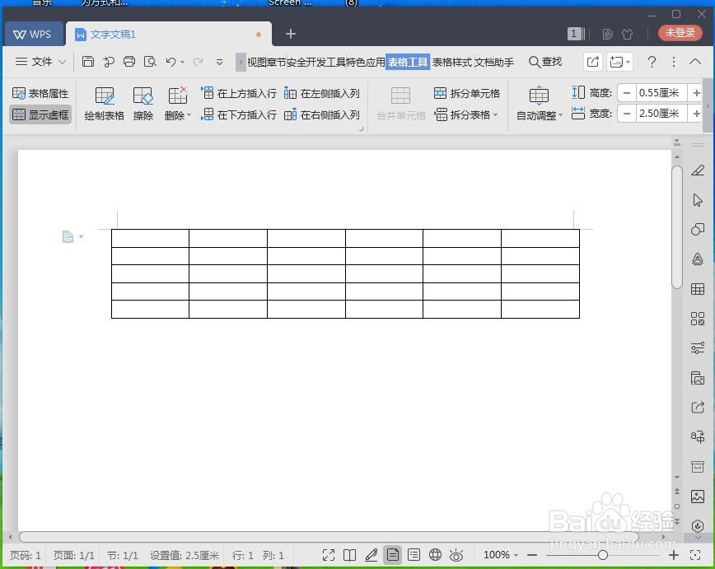Open the quick access toolbar customize dropdown
Viewport: 715px width, 569px height.
(x=219, y=62)
